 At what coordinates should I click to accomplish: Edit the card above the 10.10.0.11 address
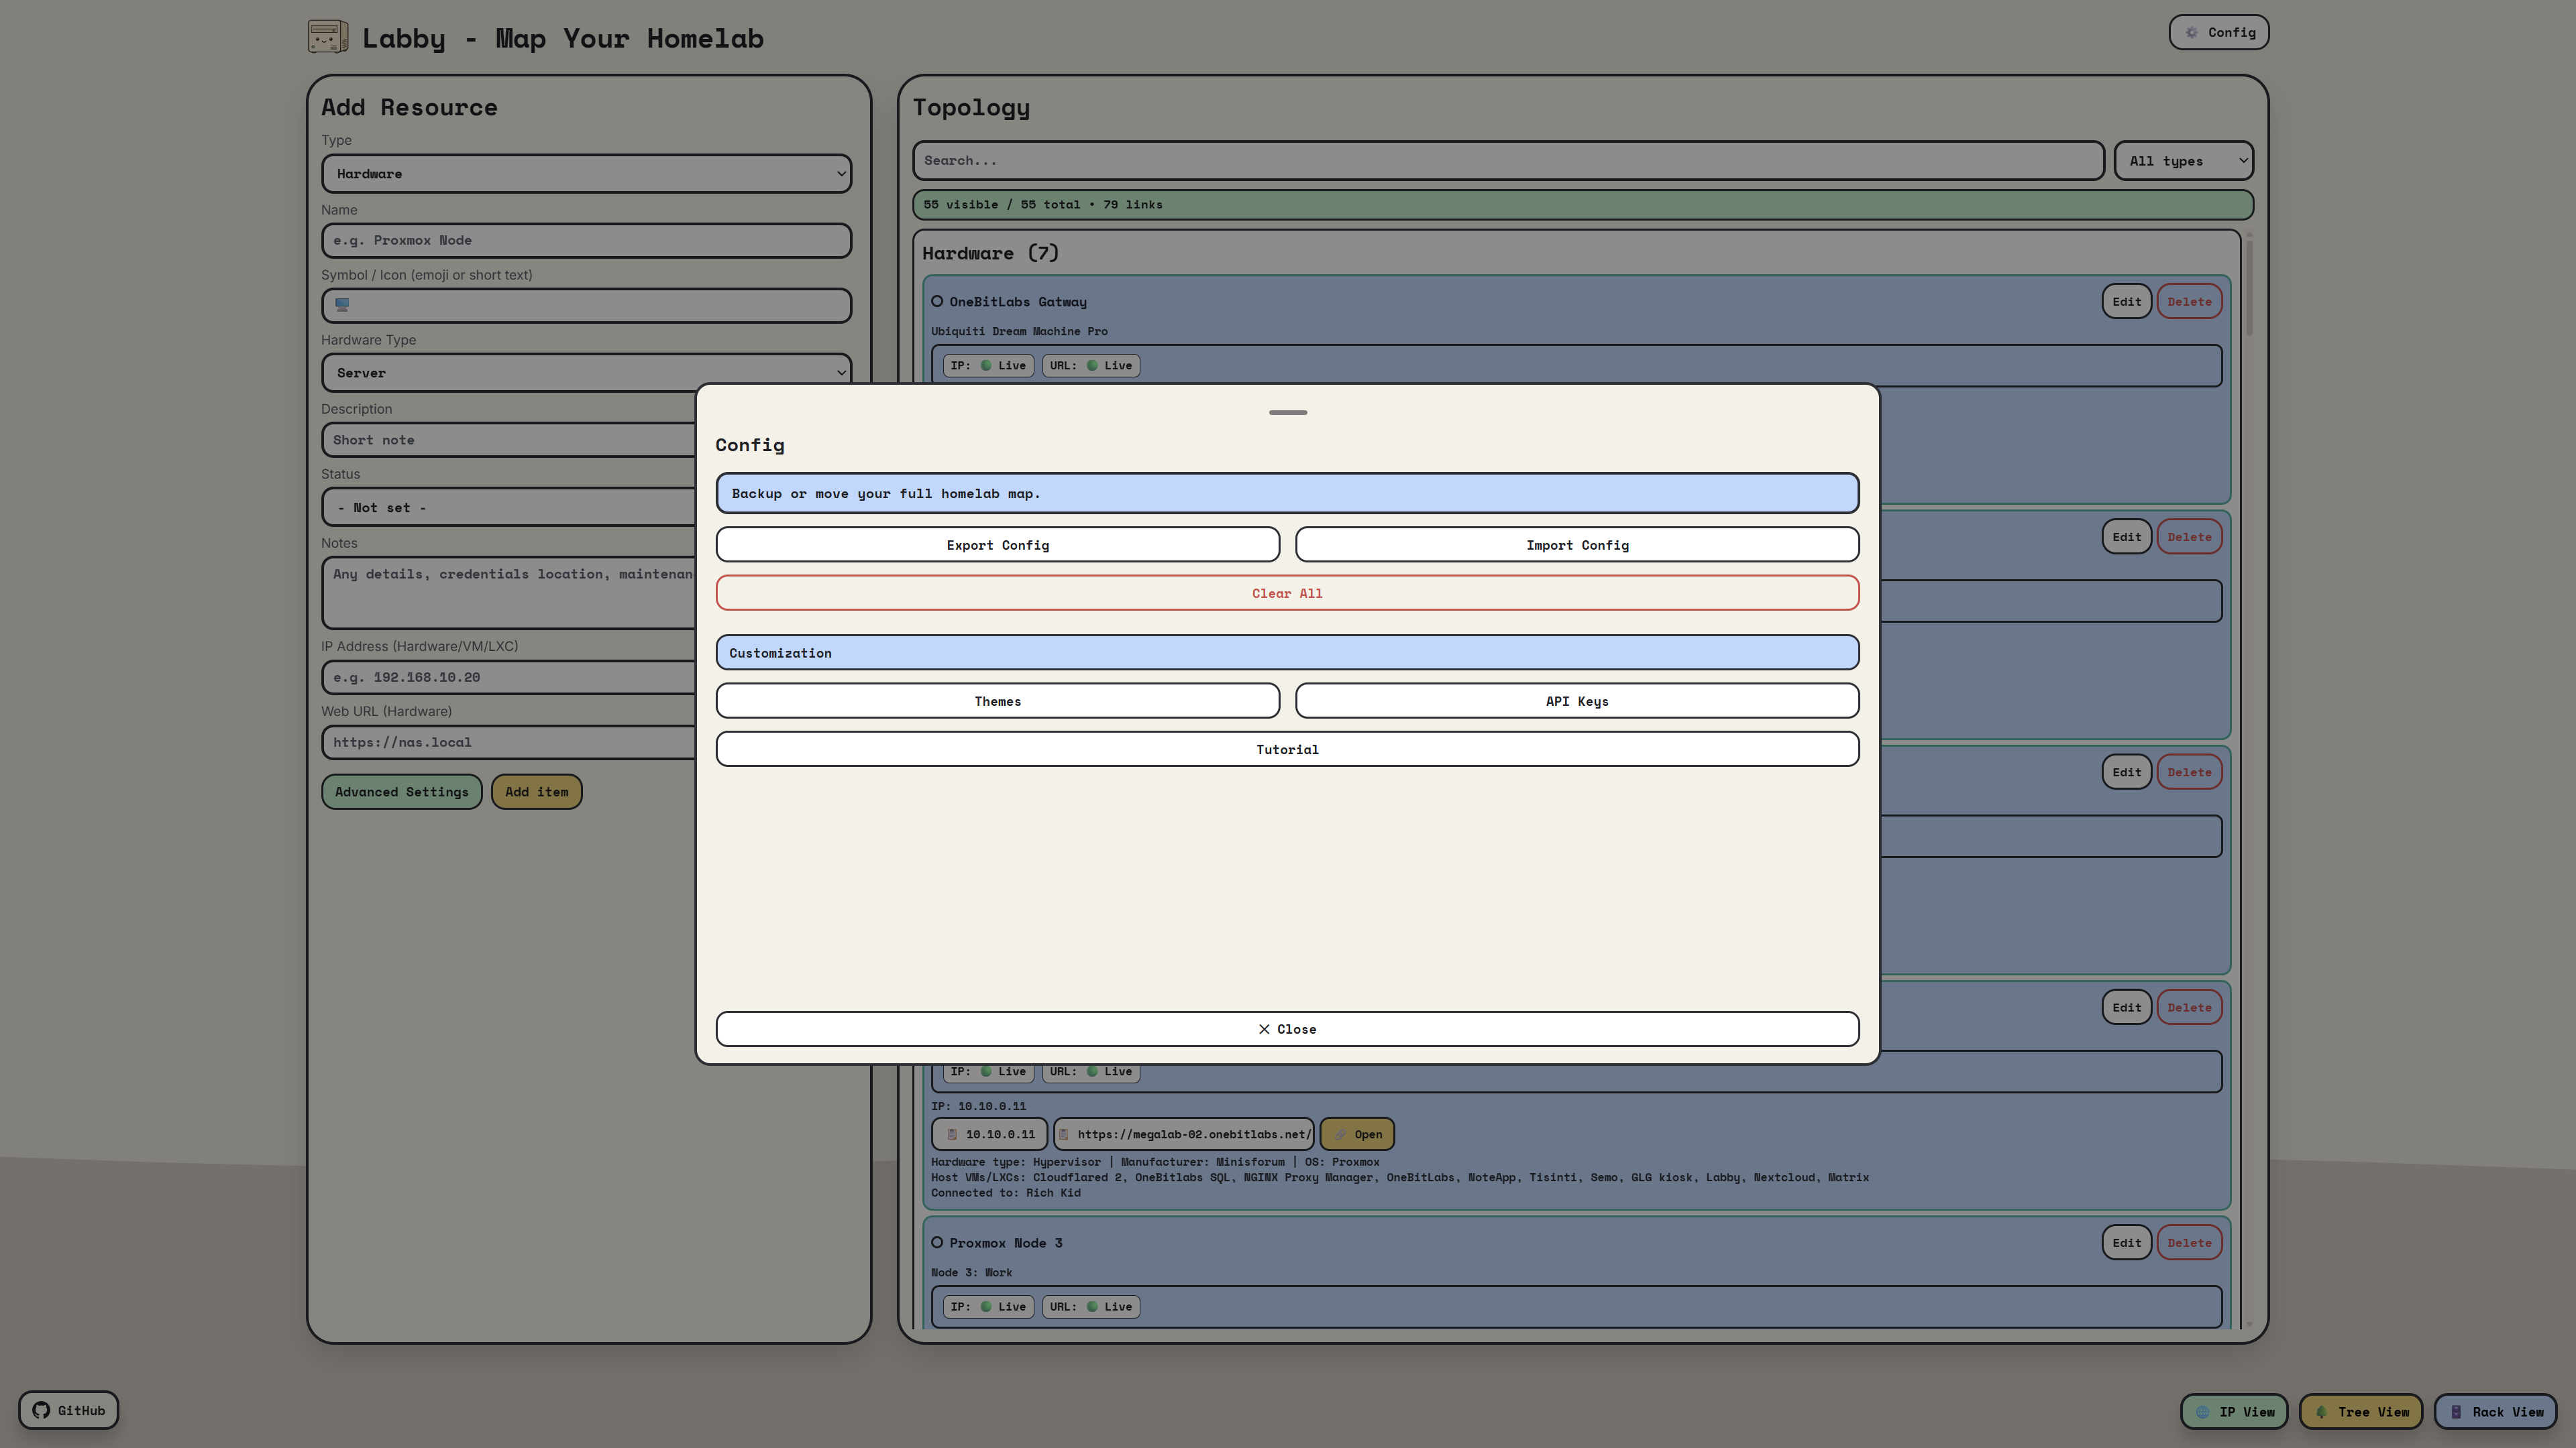tap(2126, 1008)
